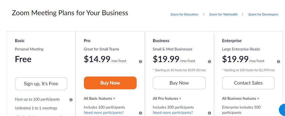Click the Sign up, It's Free button
This screenshot has height=116, width=285.
(41, 84)
